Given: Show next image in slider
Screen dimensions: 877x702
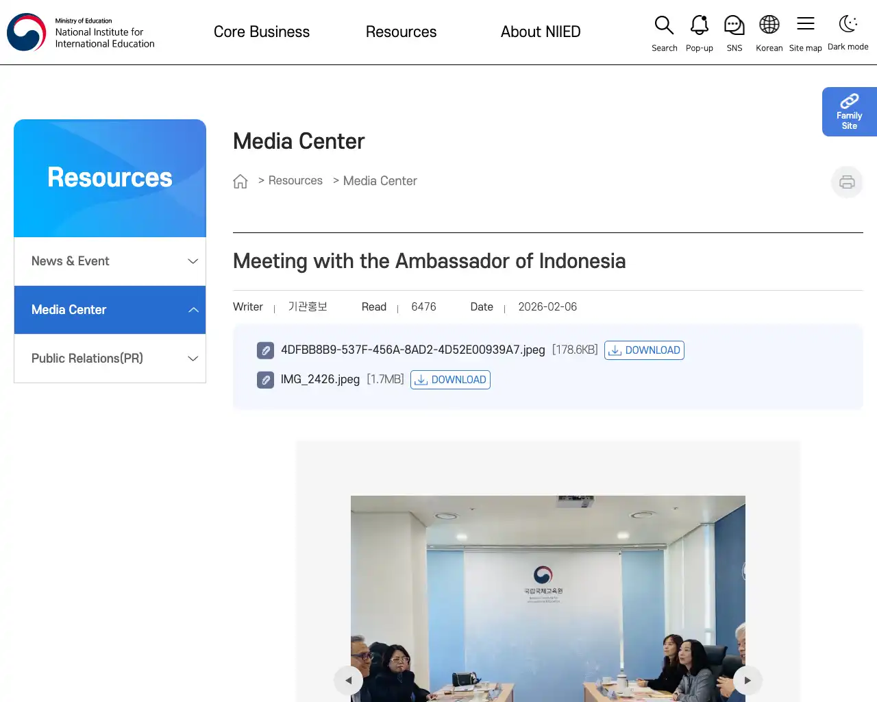Looking at the screenshot, I should (x=748, y=680).
